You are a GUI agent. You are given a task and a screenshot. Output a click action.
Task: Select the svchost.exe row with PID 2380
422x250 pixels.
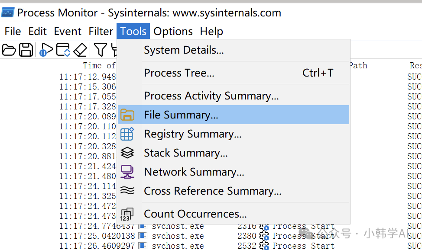click(178, 236)
